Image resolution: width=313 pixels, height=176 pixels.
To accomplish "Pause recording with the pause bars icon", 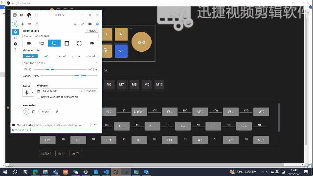I will (36, 15).
